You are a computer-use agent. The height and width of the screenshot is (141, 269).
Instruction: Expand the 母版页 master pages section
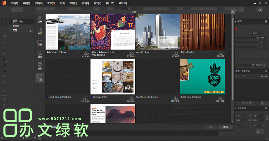[10, 26]
